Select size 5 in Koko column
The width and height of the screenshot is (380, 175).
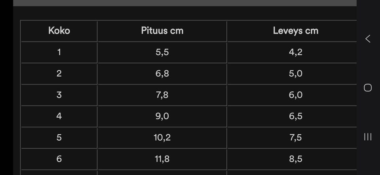pos(59,137)
